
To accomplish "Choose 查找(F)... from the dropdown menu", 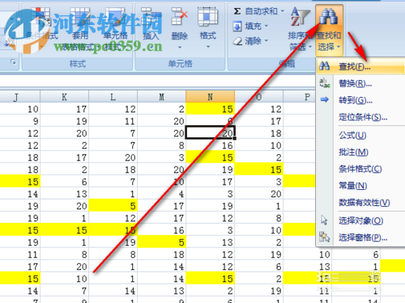I will pyautogui.click(x=361, y=66).
